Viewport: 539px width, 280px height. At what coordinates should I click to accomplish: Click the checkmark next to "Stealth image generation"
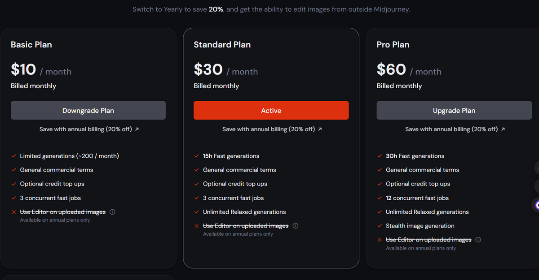[x=379, y=226]
